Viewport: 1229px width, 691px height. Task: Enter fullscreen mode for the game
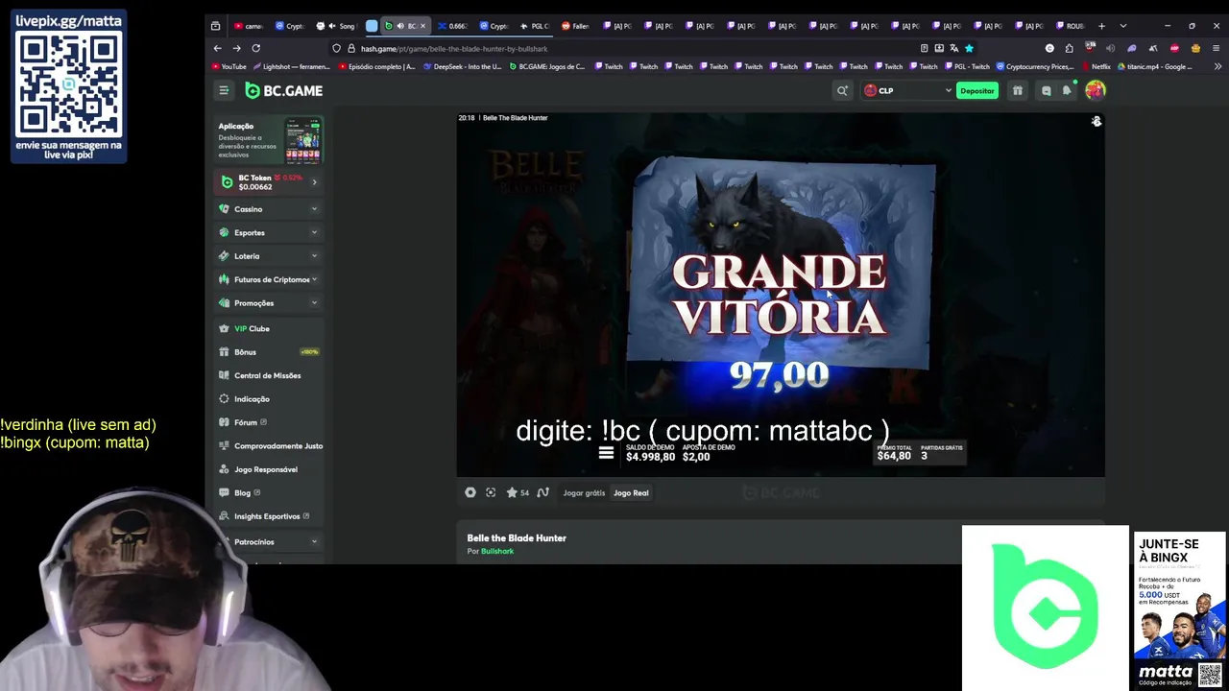491,492
